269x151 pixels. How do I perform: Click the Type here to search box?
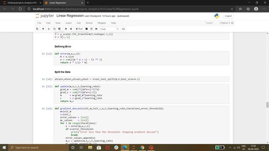[x=39, y=147]
